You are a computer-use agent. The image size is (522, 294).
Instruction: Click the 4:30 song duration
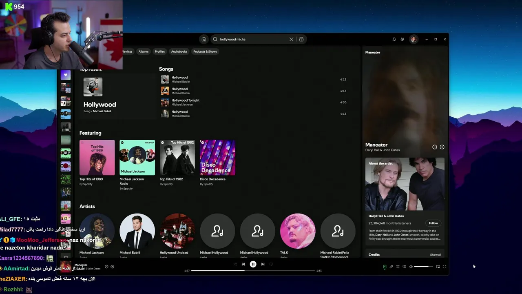coord(343,102)
